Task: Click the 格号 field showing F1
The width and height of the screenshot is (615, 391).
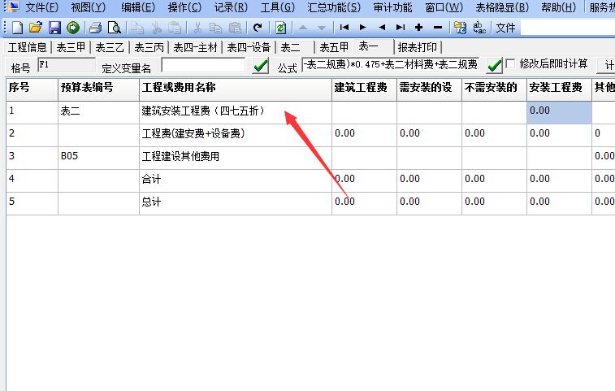Action: 67,65
